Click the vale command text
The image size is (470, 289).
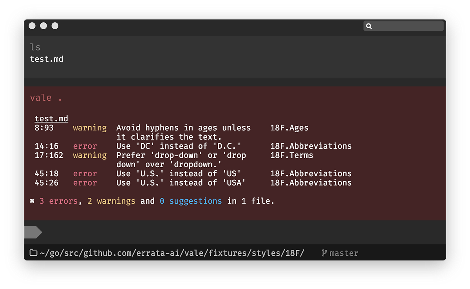pos(41,98)
